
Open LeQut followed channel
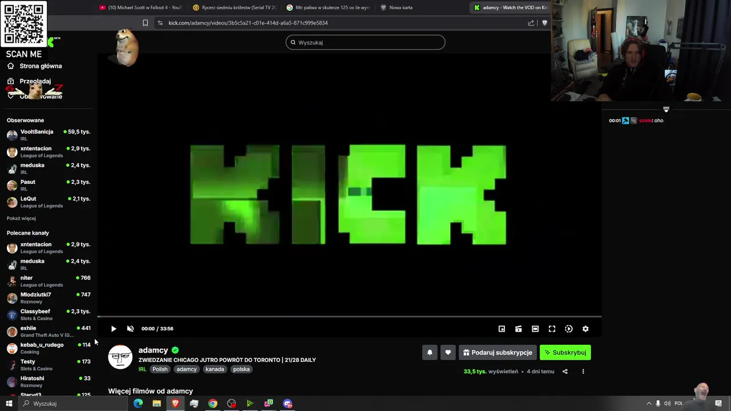click(x=49, y=202)
